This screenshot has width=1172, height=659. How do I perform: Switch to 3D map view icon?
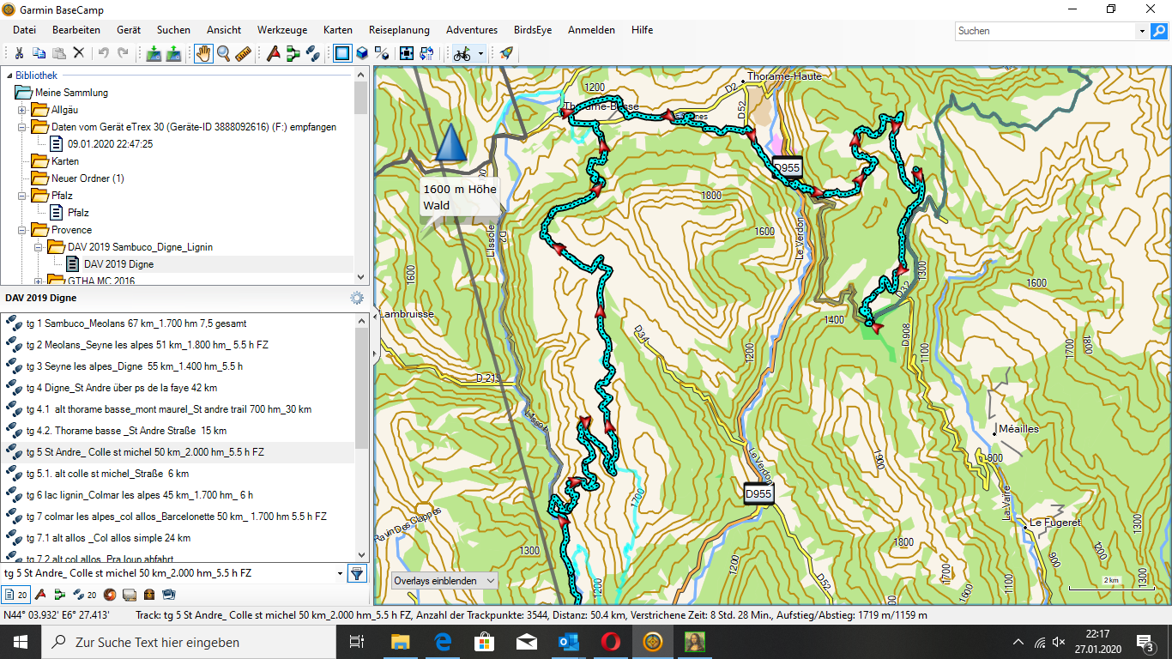click(x=362, y=53)
